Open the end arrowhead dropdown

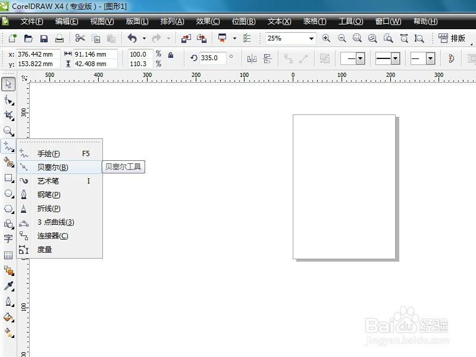pyautogui.click(x=430, y=58)
